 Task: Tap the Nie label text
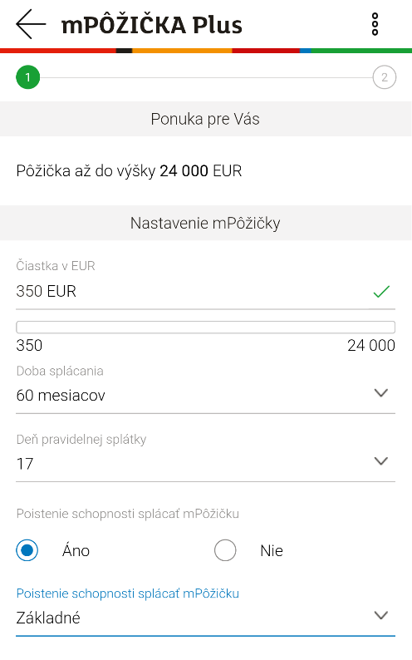pyautogui.click(x=272, y=550)
